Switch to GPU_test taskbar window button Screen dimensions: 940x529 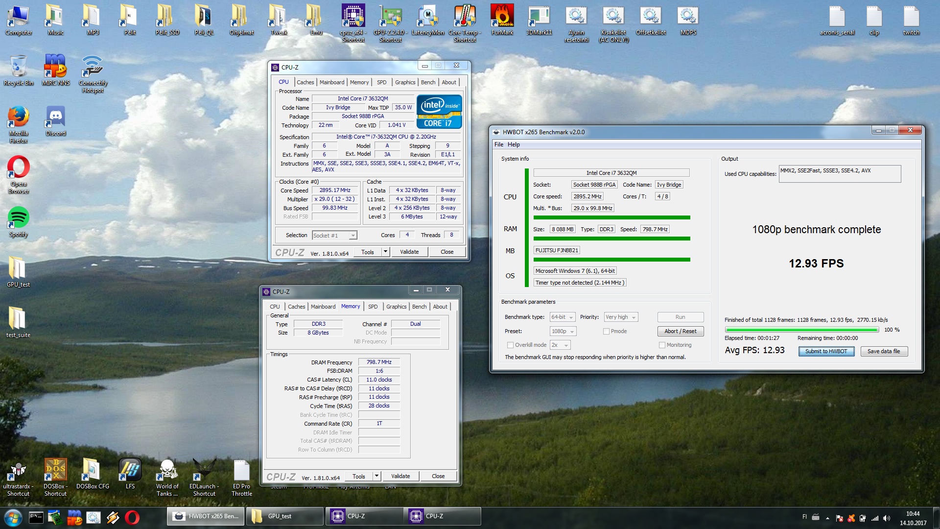click(x=286, y=516)
